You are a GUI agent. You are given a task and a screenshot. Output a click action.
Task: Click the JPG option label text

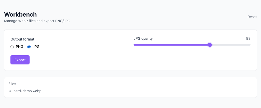36,47
